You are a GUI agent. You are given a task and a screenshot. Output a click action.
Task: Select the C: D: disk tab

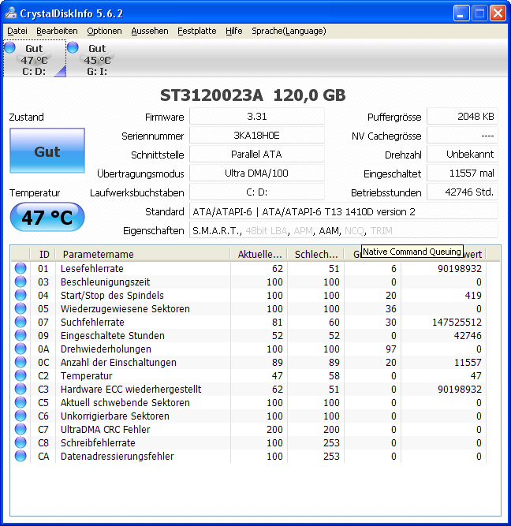35,58
